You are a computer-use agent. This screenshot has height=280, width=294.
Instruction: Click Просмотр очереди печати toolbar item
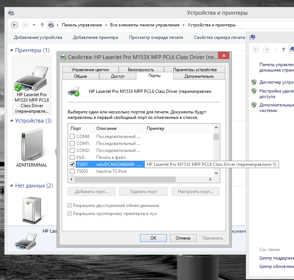(156, 37)
